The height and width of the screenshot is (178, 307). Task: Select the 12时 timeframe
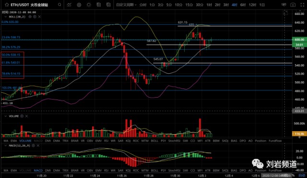252,5
